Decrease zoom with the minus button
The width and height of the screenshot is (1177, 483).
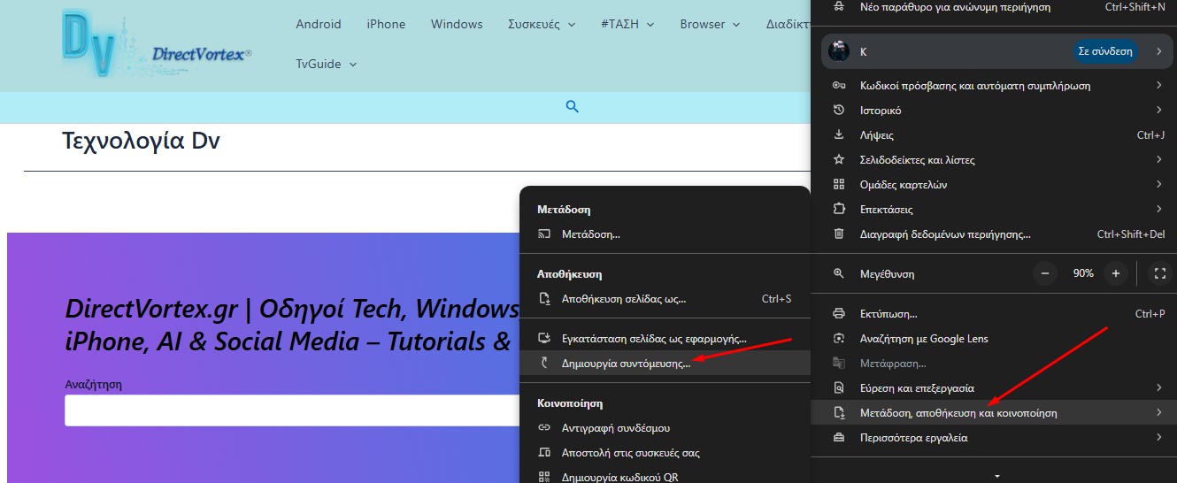coord(1045,273)
